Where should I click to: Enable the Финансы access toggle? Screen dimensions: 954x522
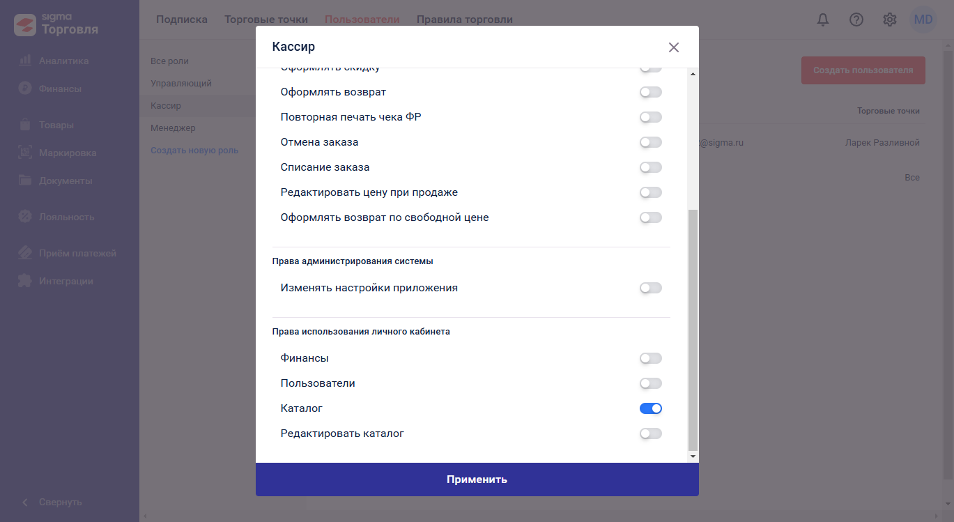pos(651,358)
